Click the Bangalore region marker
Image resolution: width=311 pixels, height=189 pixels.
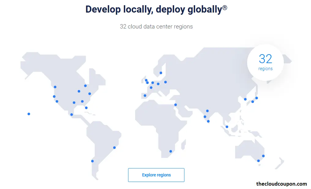208,121
